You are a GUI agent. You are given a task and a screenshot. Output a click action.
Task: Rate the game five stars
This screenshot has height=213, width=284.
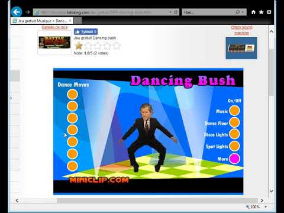117,46
